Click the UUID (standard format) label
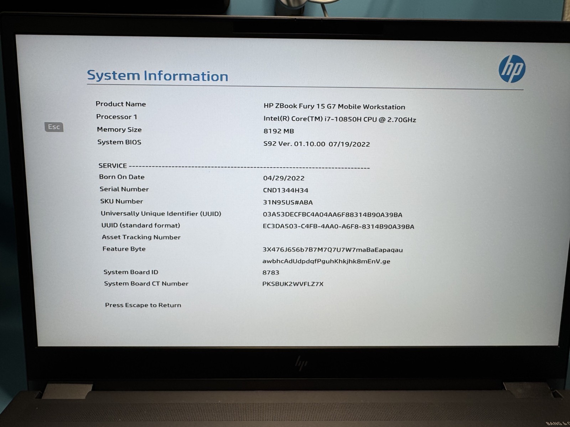 [140, 225]
